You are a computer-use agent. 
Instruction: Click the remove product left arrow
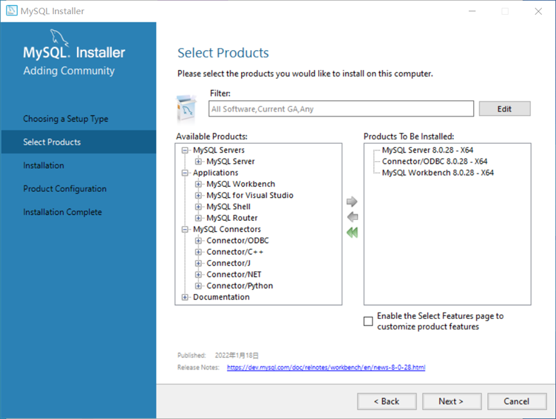[352, 218]
